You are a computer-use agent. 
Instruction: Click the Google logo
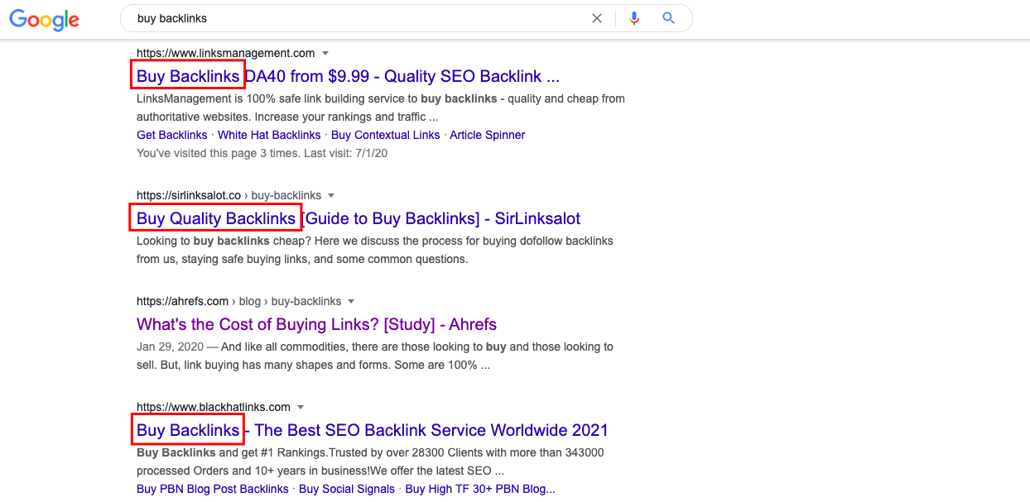tap(44, 20)
